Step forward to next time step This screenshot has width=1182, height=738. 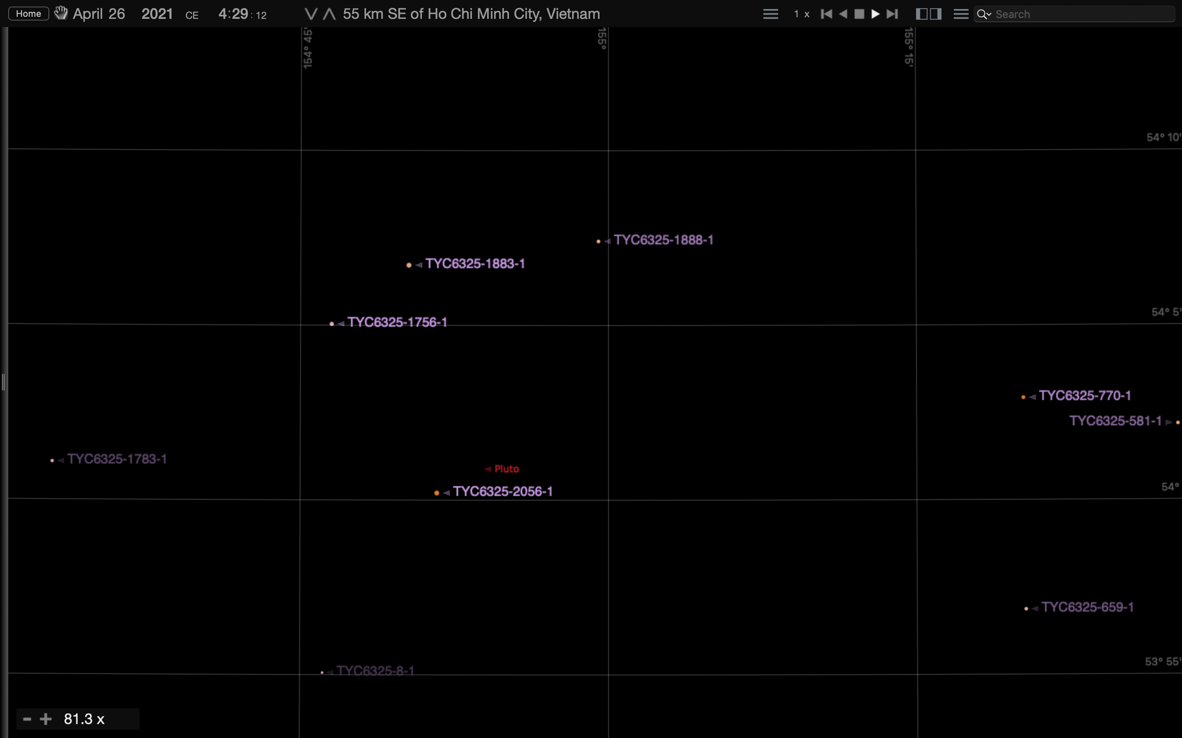(x=892, y=14)
